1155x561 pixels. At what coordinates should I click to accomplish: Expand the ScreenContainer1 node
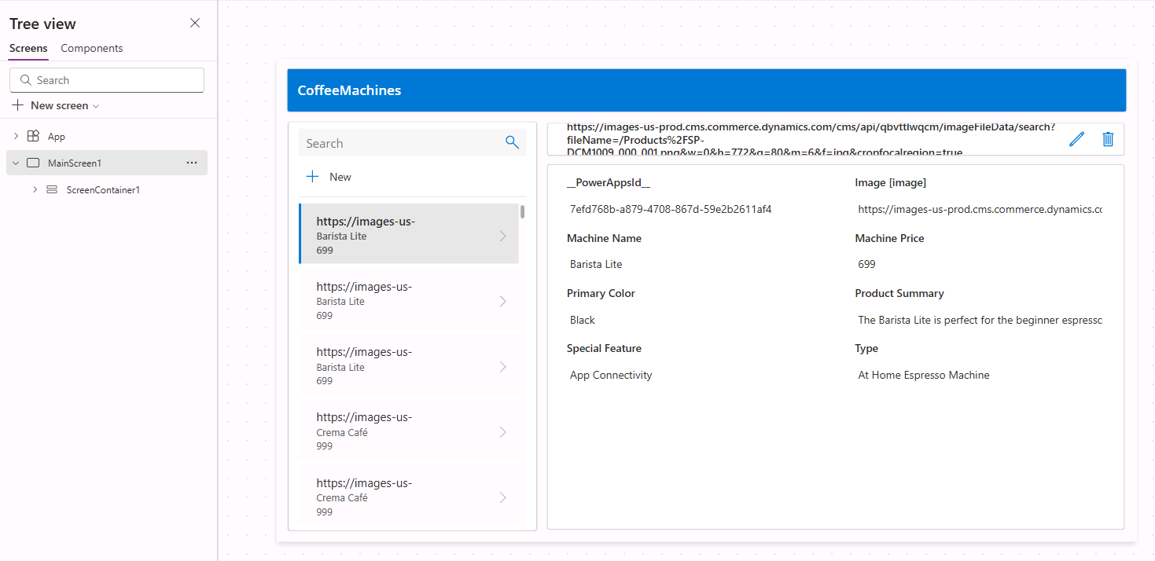click(35, 189)
